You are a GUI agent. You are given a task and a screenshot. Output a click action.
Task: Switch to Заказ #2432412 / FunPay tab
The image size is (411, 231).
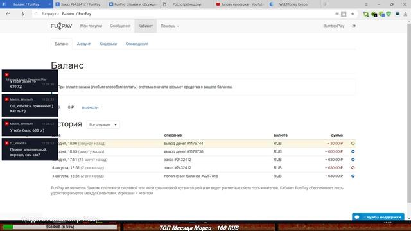point(80,4)
